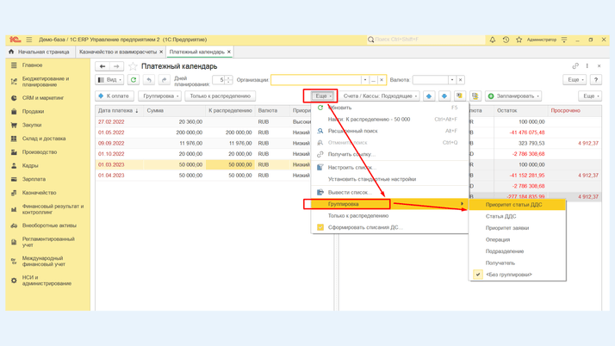The width and height of the screenshot is (615, 346).
Task: Switch to the «Казначейство и взаиморасчеты» tab
Action: (118, 52)
